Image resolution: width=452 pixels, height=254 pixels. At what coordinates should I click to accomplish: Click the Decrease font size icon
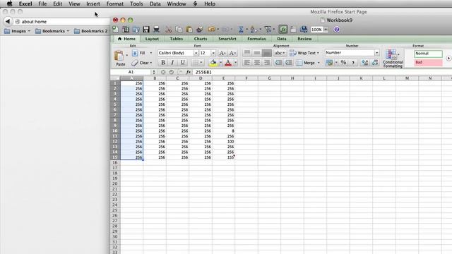pyautogui.click(x=232, y=53)
